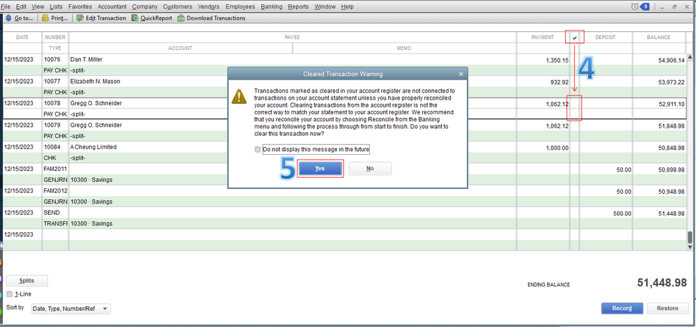Open the Sort by dropdown
The height and width of the screenshot is (327, 696).
click(70, 310)
